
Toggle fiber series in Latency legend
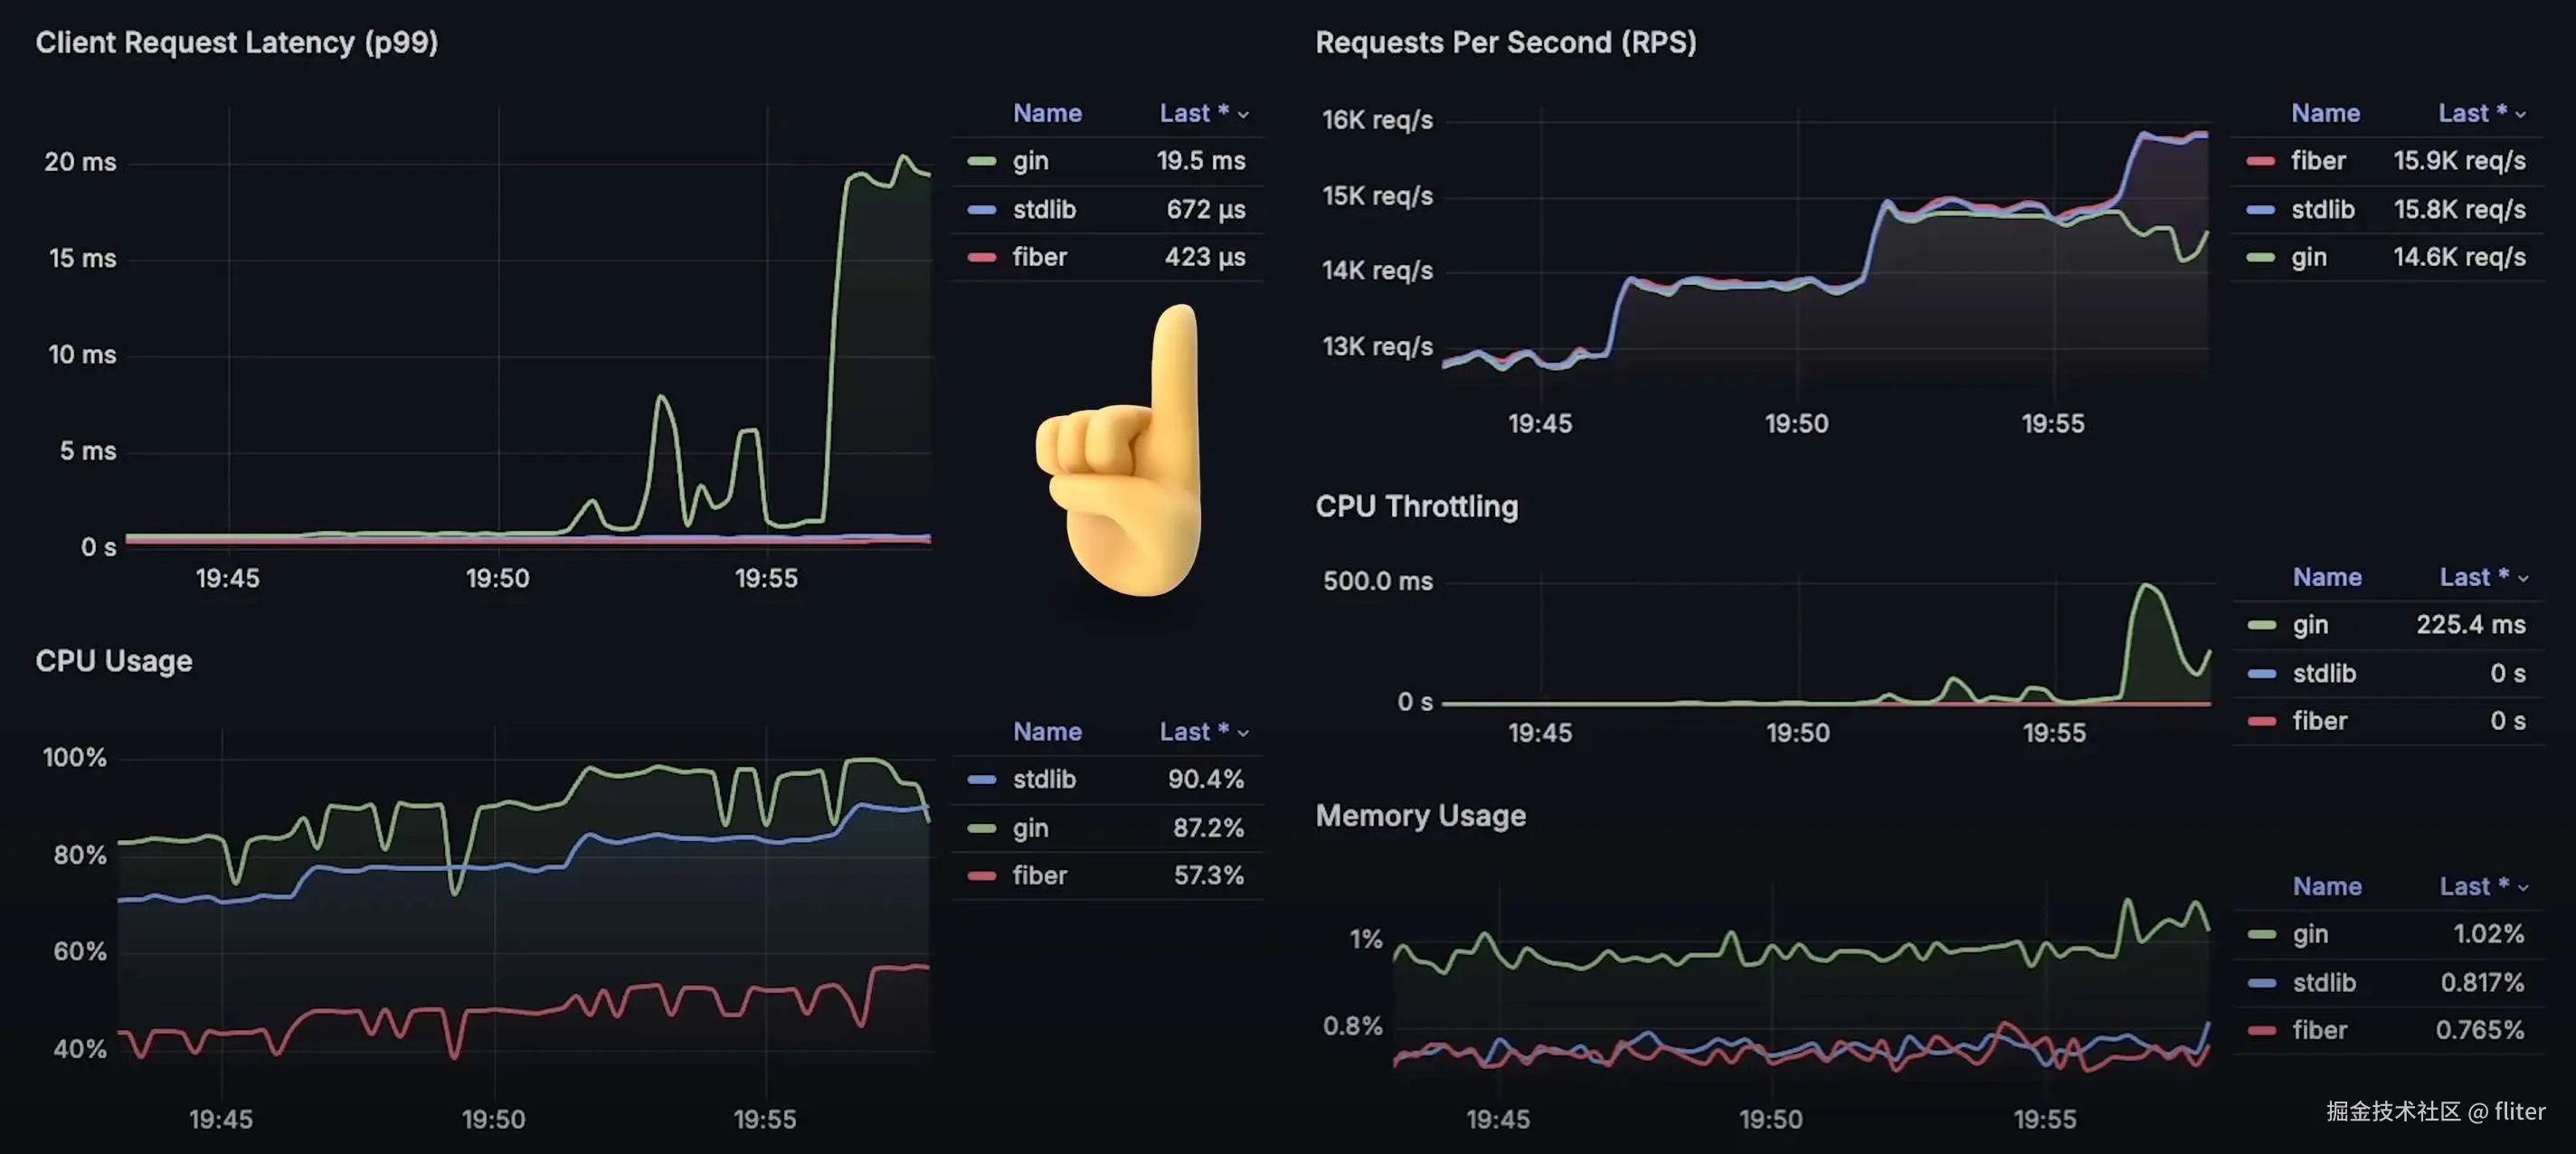coord(1039,257)
